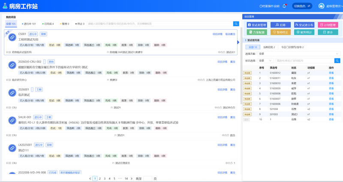Image resolution: width=343 pixels, height=182 pixels.
Task: Click the pill icon of project 2026030-CRU-002
Action: (12, 65)
